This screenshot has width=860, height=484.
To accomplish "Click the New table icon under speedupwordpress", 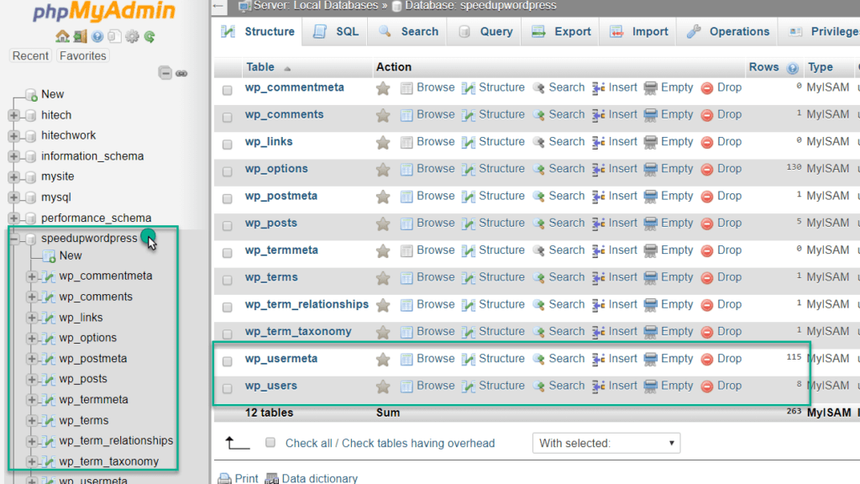I will coord(49,255).
